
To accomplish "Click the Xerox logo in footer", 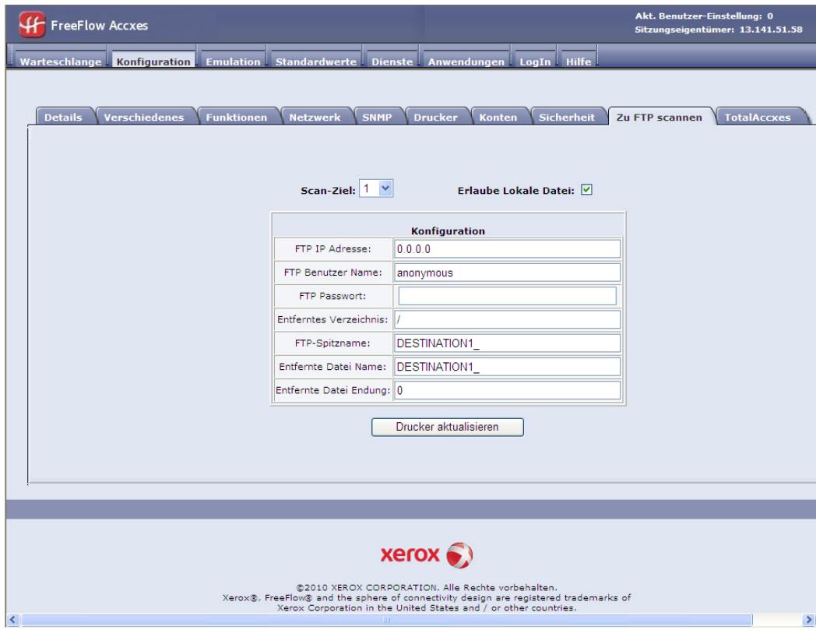I will [x=427, y=555].
